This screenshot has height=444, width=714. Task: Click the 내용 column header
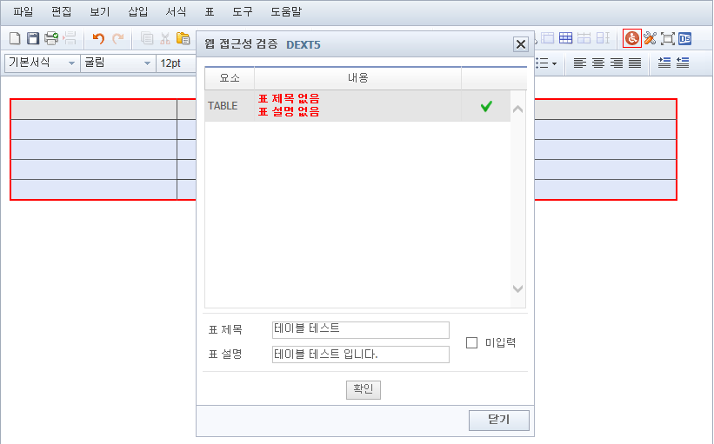click(358, 78)
